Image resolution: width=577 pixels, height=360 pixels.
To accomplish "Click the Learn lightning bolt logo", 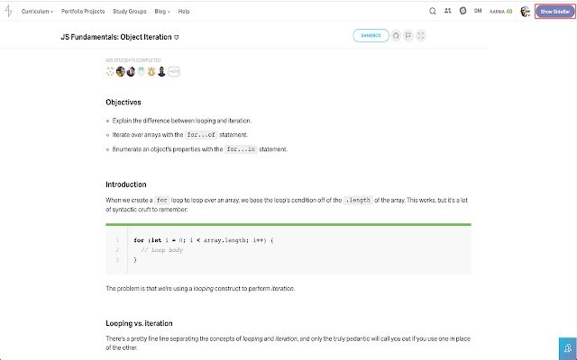I will pyautogui.click(x=9, y=12).
